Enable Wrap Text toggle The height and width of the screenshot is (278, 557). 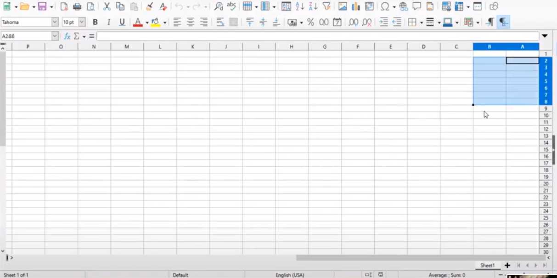(220, 22)
